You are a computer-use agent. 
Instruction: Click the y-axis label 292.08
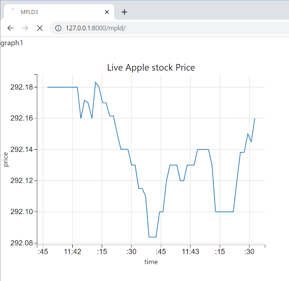(22, 243)
